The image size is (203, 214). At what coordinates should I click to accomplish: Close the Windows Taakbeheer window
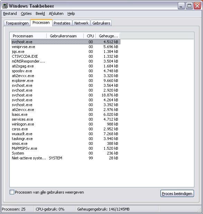tap(197, 6)
